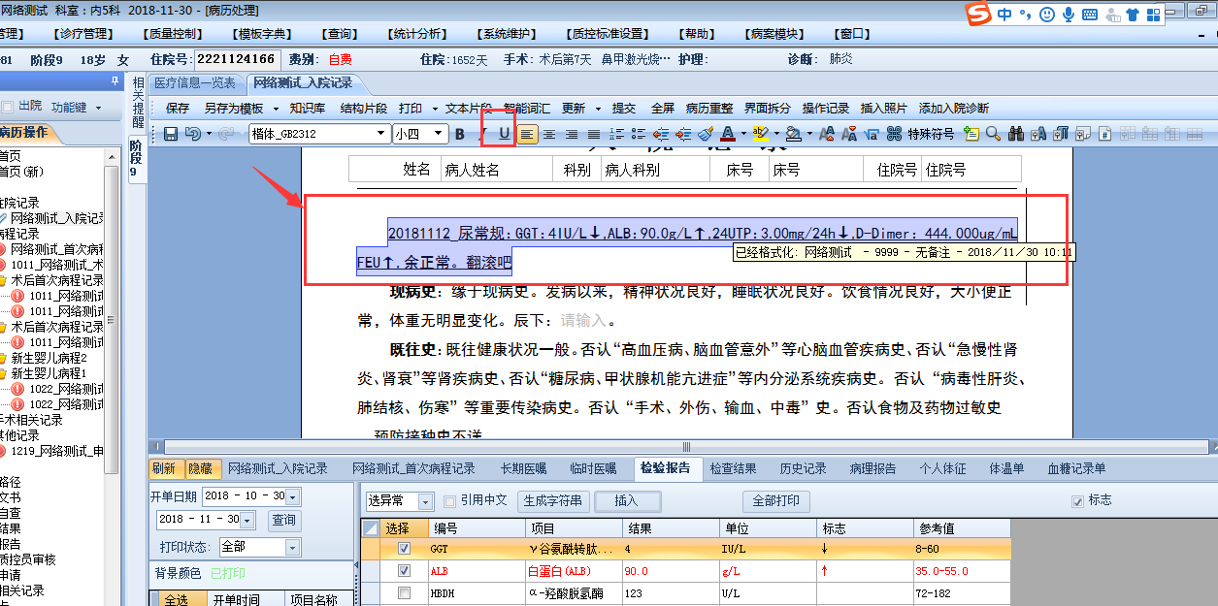Open font color dropdown arrow
The width and height of the screenshot is (1218, 606).
coord(743,134)
